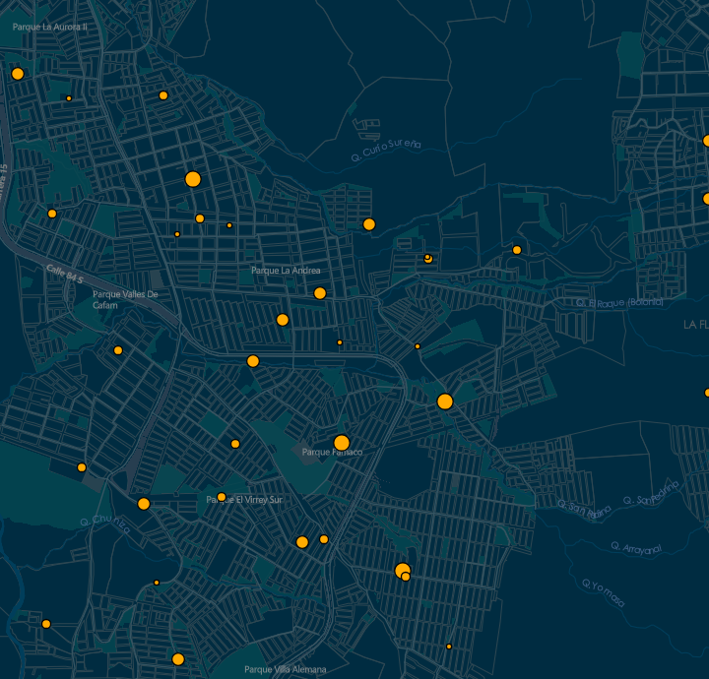Click the large orange marker above Parque Famaco
Image resolution: width=709 pixels, height=679 pixels.
tap(342, 443)
